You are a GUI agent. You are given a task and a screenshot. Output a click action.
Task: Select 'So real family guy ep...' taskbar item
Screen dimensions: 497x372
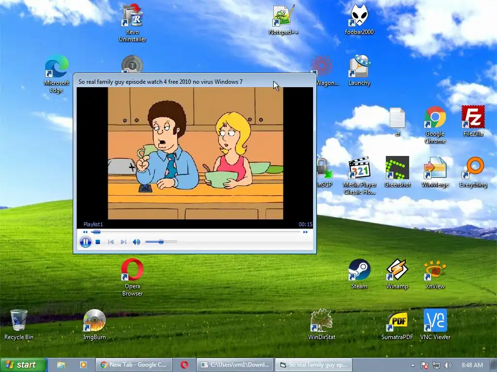coord(314,365)
